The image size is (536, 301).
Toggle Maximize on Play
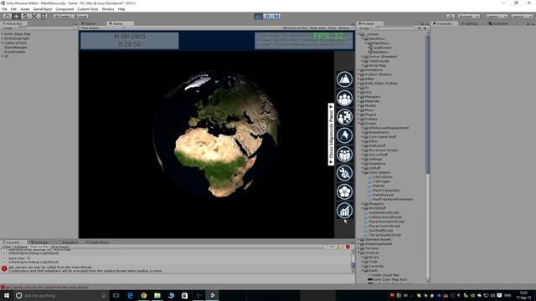296,28
